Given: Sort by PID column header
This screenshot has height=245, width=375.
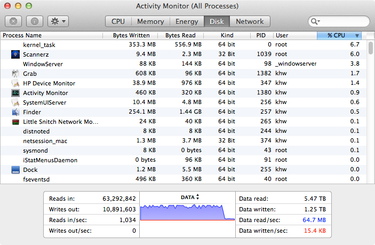Looking at the screenshot, I should coord(261,35).
